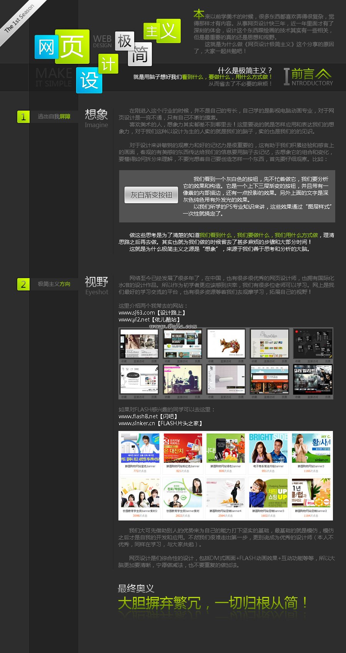Click the green number 2 badge
This screenshot has height=653, width=346.
(x=23, y=284)
